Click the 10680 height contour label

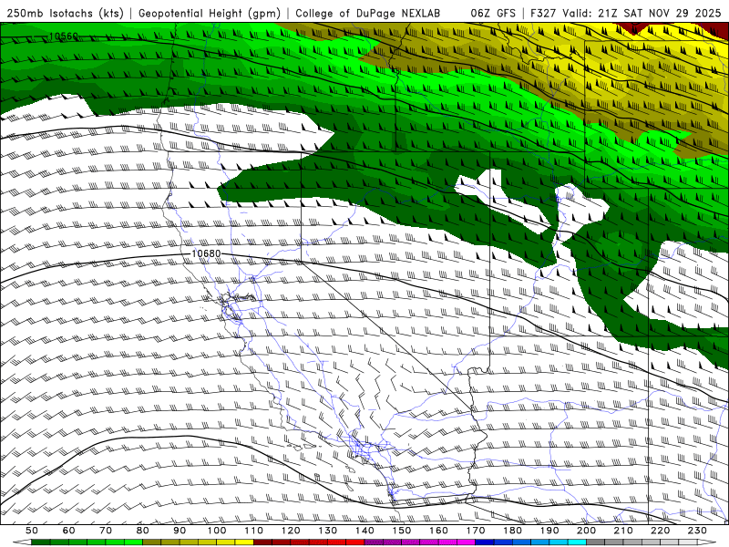(x=206, y=253)
